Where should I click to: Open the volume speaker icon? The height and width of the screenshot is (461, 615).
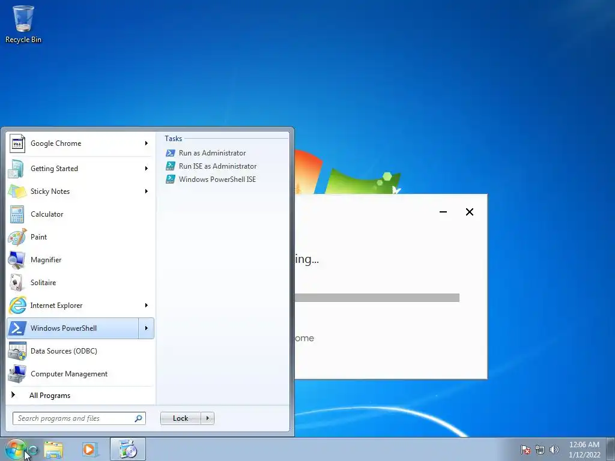pos(554,450)
